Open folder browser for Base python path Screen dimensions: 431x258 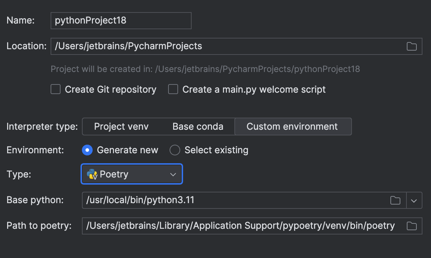click(x=395, y=200)
